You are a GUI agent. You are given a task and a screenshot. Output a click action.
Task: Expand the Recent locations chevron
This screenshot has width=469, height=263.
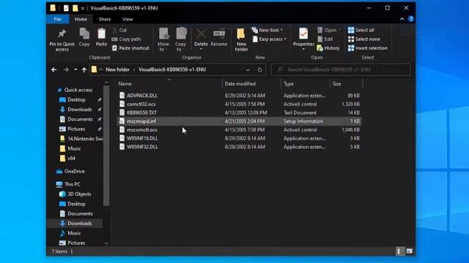pyautogui.click(x=75, y=70)
